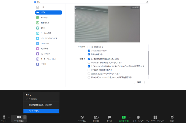Enable spotlight my video when speaking checkbox

click(89, 74)
